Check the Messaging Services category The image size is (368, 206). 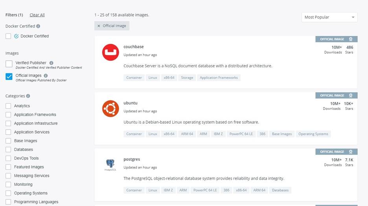click(x=8, y=176)
